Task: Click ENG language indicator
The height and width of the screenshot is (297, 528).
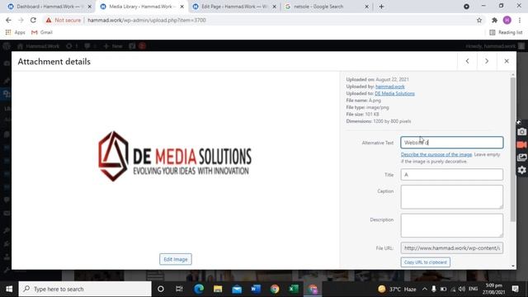Action: pyautogui.click(x=473, y=289)
